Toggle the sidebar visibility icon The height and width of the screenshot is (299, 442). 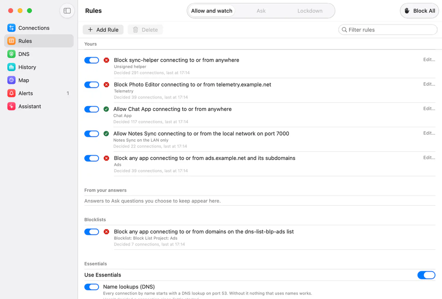tap(67, 11)
